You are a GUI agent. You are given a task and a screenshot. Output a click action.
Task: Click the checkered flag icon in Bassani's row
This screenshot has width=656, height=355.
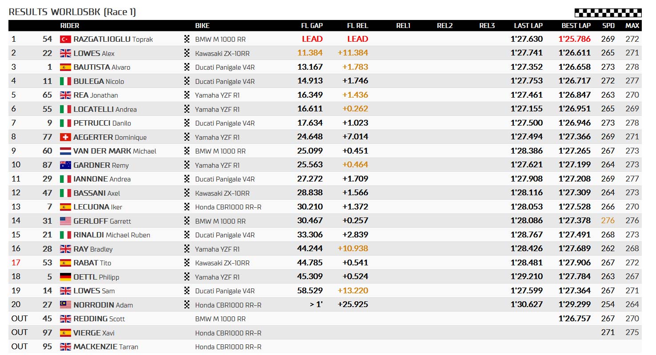[187, 193]
